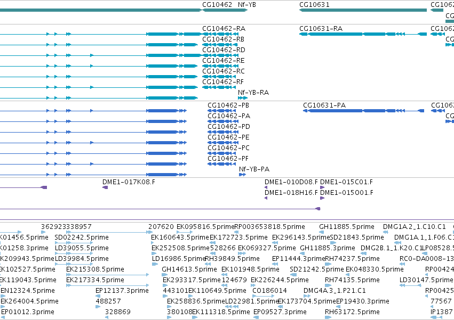Viewport: 454px width, 320px height.
Task: Select the EK101948.5prime EST
Action: coord(250,270)
